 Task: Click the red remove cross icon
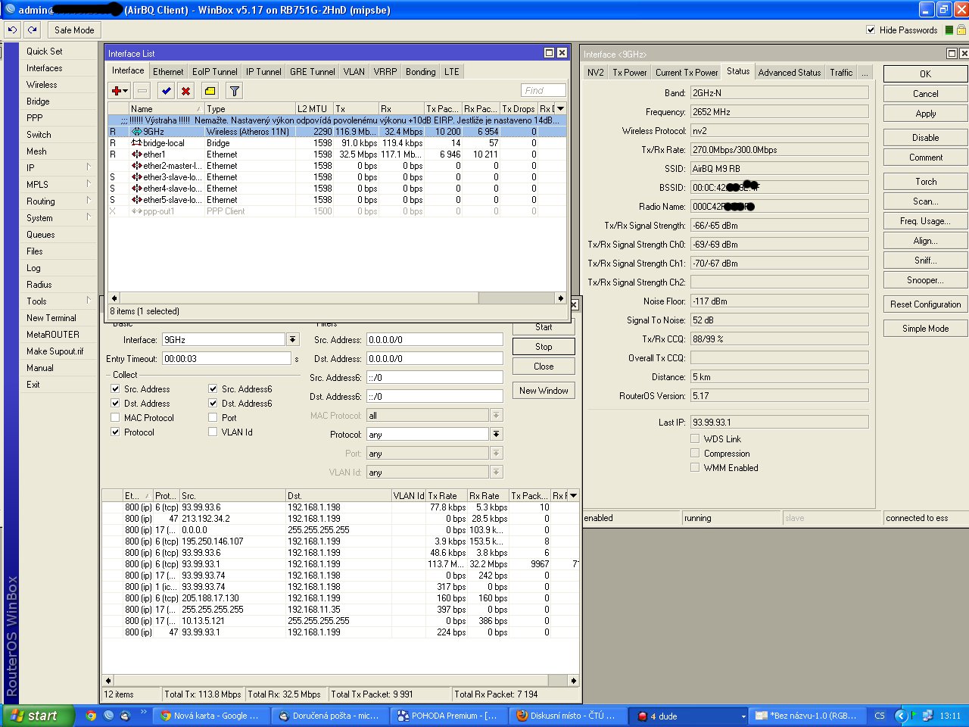tap(185, 90)
